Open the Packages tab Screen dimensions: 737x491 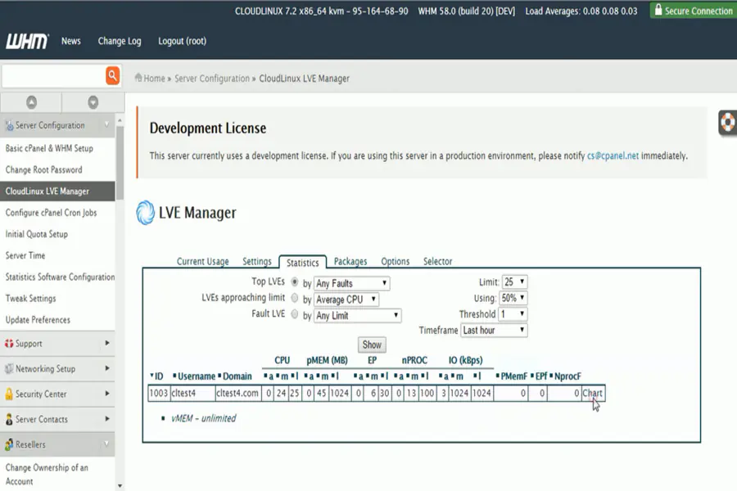pos(350,262)
